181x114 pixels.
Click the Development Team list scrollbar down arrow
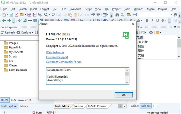127,82
